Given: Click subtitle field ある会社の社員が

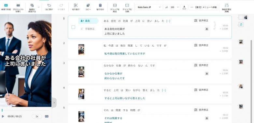Looking at the screenshot, I should [156, 31].
